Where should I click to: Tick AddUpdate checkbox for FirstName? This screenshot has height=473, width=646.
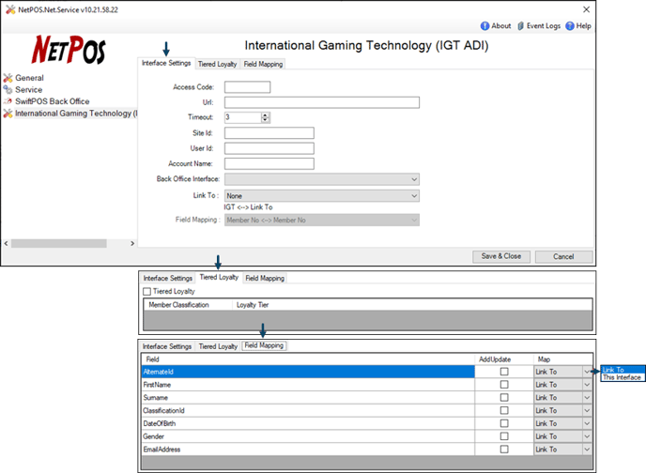(504, 385)
